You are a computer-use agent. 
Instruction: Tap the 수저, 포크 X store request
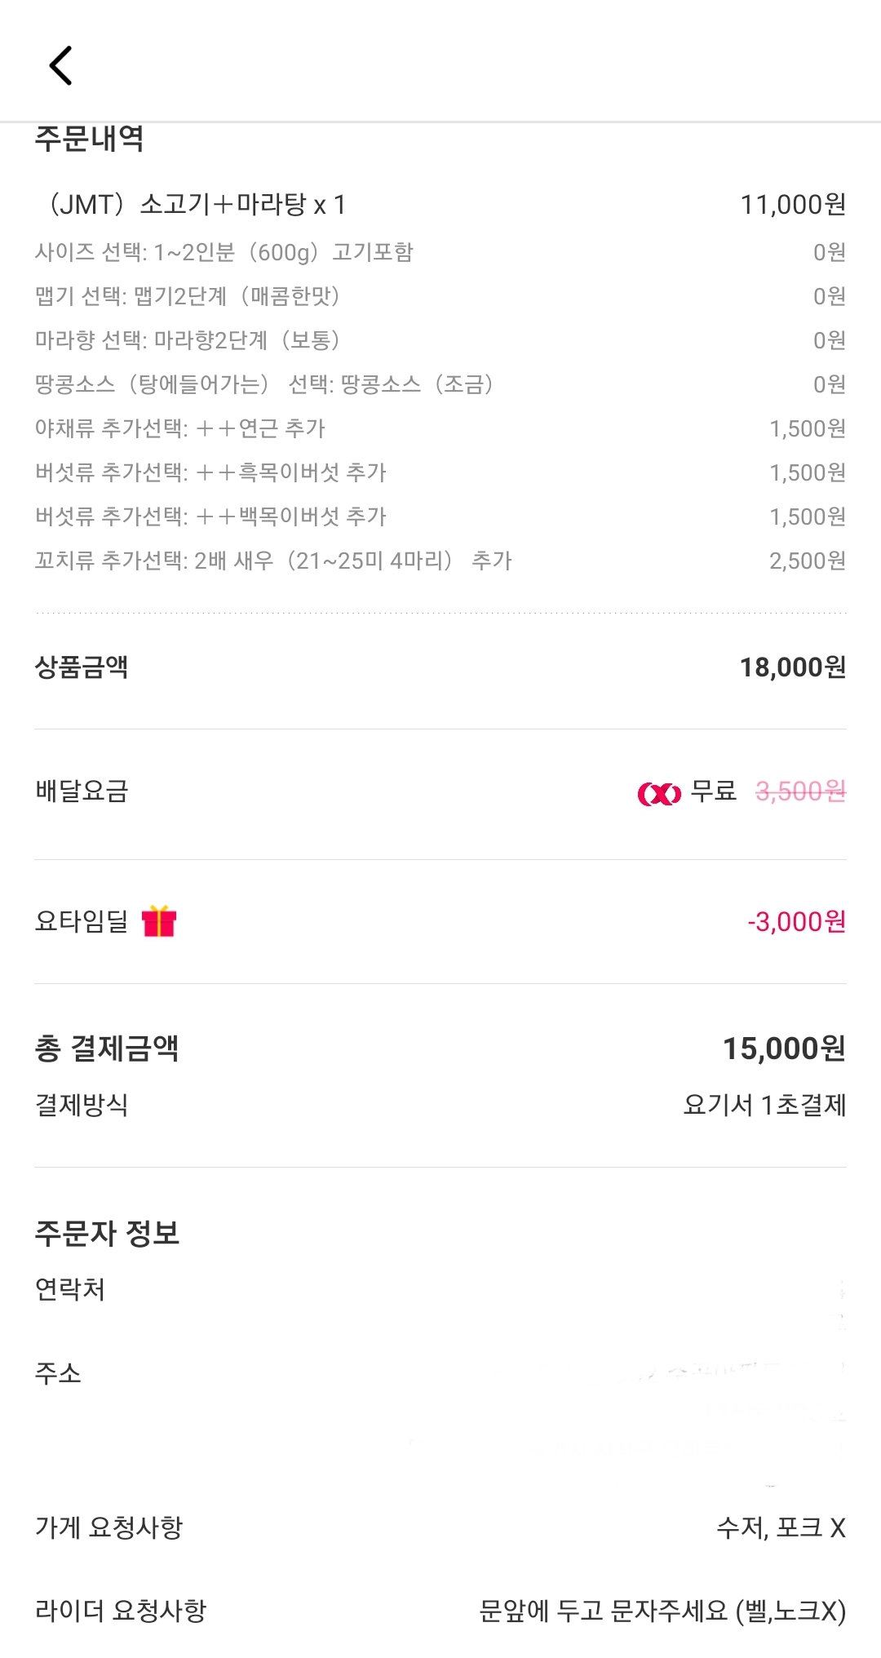click(x=781, y=1527)
